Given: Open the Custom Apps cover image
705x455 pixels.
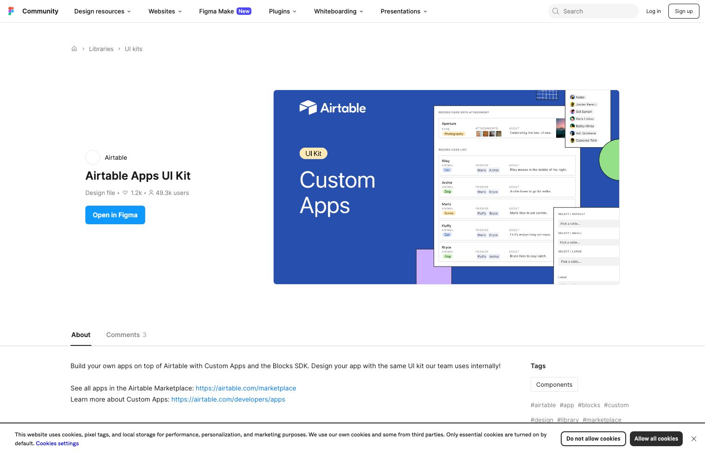Looking at the screenshot, I should pyautogui.click(x=446, y=187).
